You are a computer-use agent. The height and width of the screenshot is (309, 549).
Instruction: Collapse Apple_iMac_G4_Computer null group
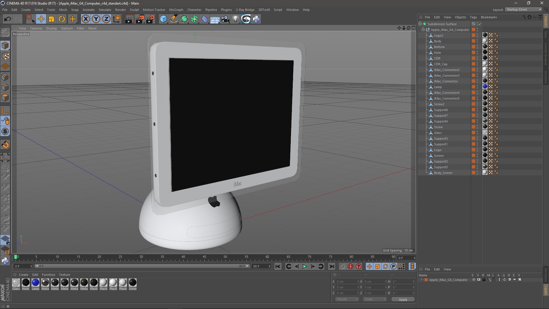point(423,30)
